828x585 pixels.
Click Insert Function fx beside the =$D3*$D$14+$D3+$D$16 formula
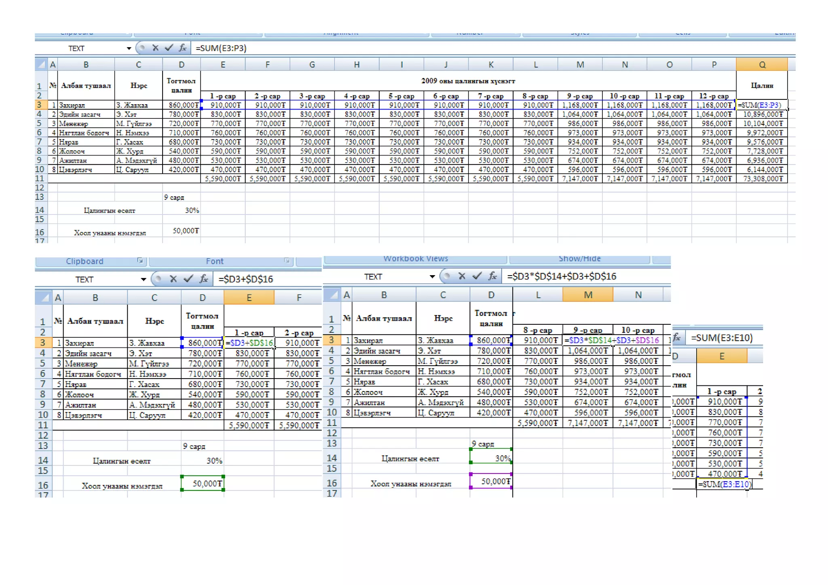pyautogui.click(x=492, y=276)
